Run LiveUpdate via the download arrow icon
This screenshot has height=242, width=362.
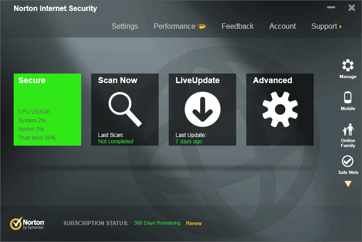202,109
